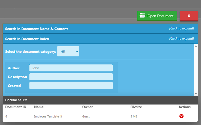Click the second [Click to expand] link
The width and height of the screenshot is (201, 125).
(x=181, y=39)
